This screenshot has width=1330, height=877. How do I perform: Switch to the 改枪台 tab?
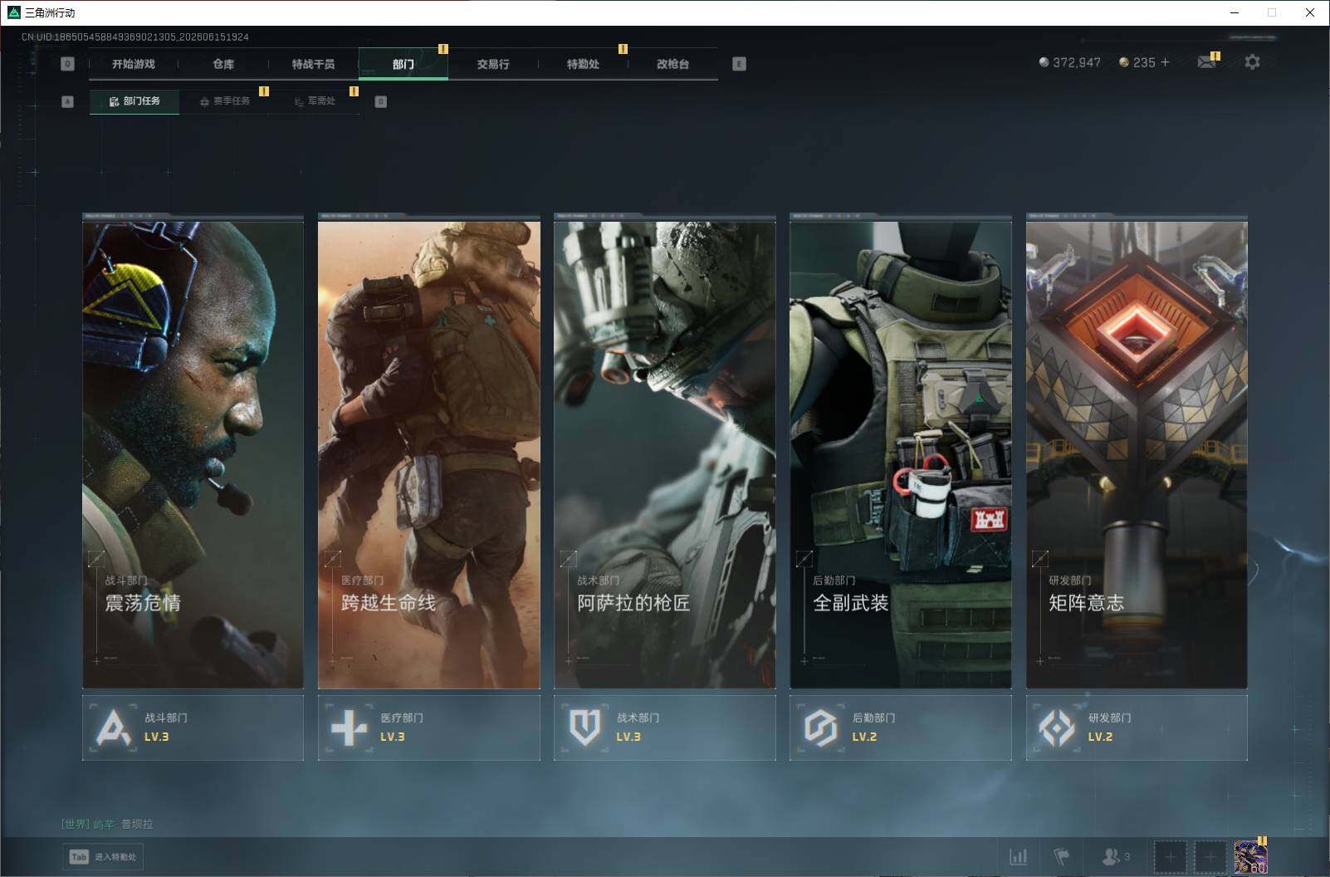(x=672, y=64)
